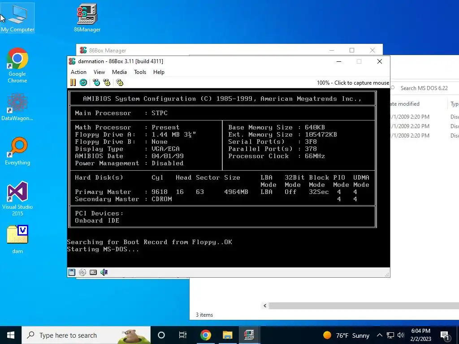Viewport: 459px width, 344px height.
Task: Click the Explorer horizontal scrollbar left arrow
Action: pyautogui.click(x=264, y=305)
